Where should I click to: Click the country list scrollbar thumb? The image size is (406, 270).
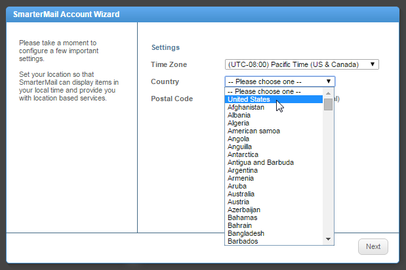tap(329, 104)
